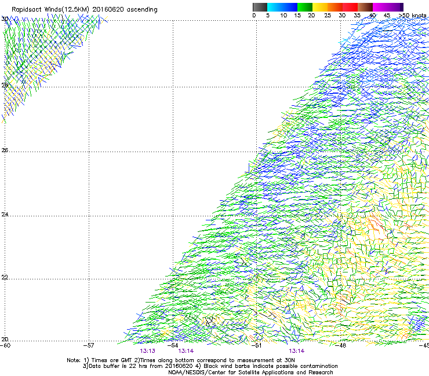The width and height of the screenshot is (429, 376).
Task: Click the longitude "-48" axis label
Action: 340,345
